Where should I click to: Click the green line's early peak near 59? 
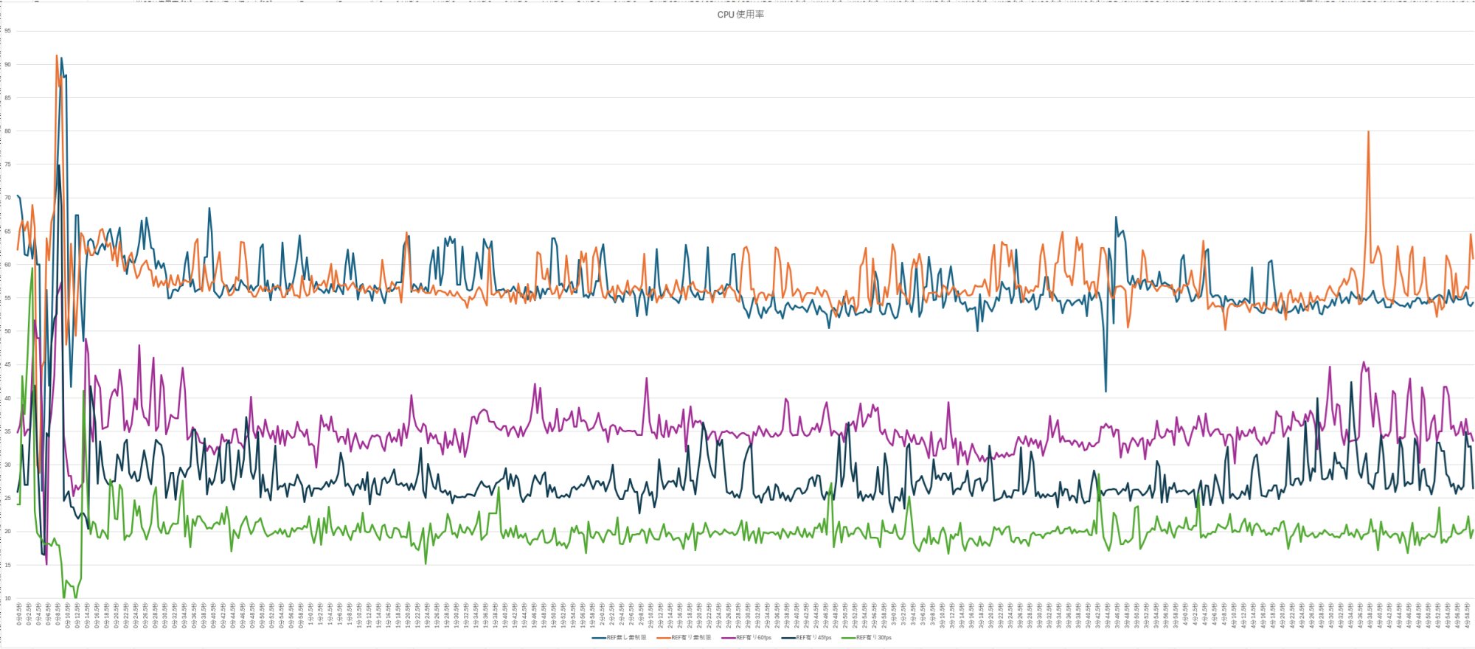coord(32,269)
